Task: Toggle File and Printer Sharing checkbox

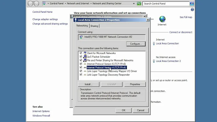Action: 81,60
